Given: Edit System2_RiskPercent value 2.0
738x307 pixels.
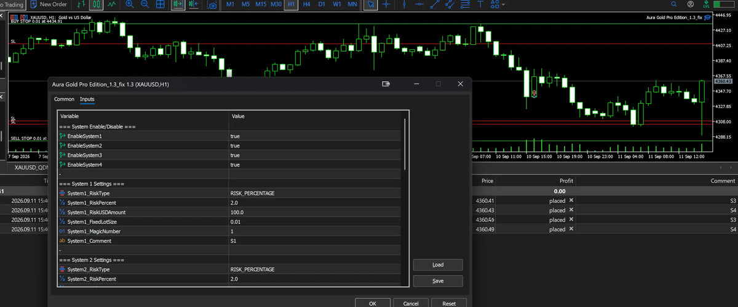Looking at the screenshot, I should pos(314,279).
